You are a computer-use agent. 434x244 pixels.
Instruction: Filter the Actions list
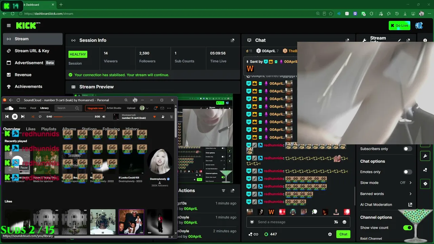coord(223,191)
